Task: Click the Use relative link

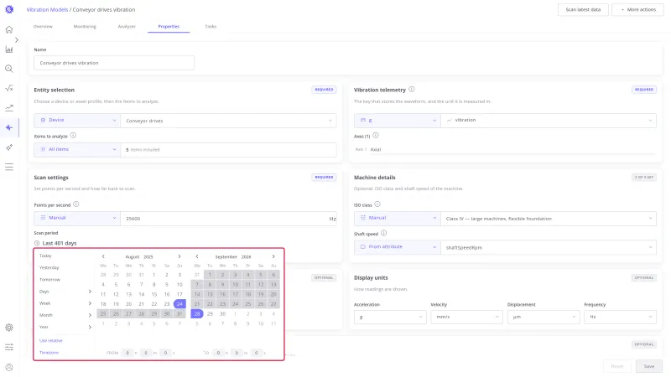Action: click(51, 341)
